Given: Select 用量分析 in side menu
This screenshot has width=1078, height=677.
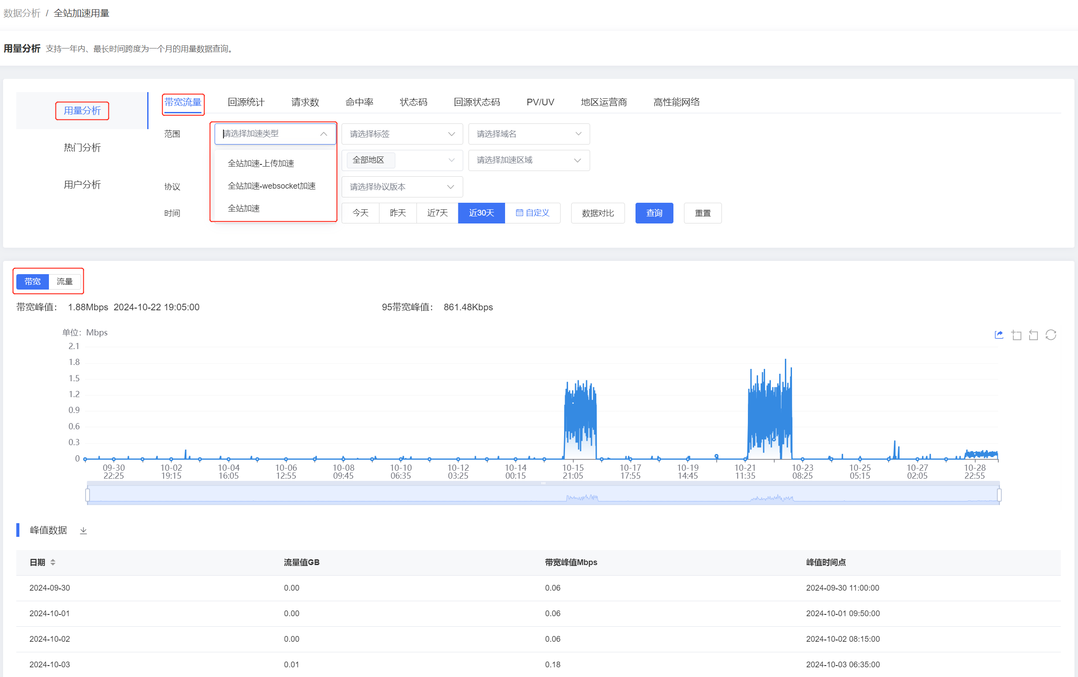Looking at the screenshot, I should (82, 111).
